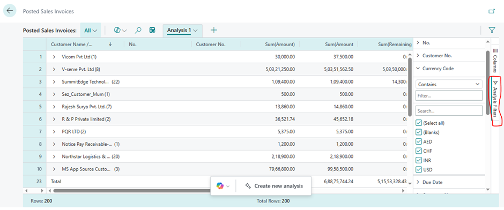Viewport: 504px width, 210px height.
Task: Click the amount 79,66,800.00 cell
Action: [282, 169]
